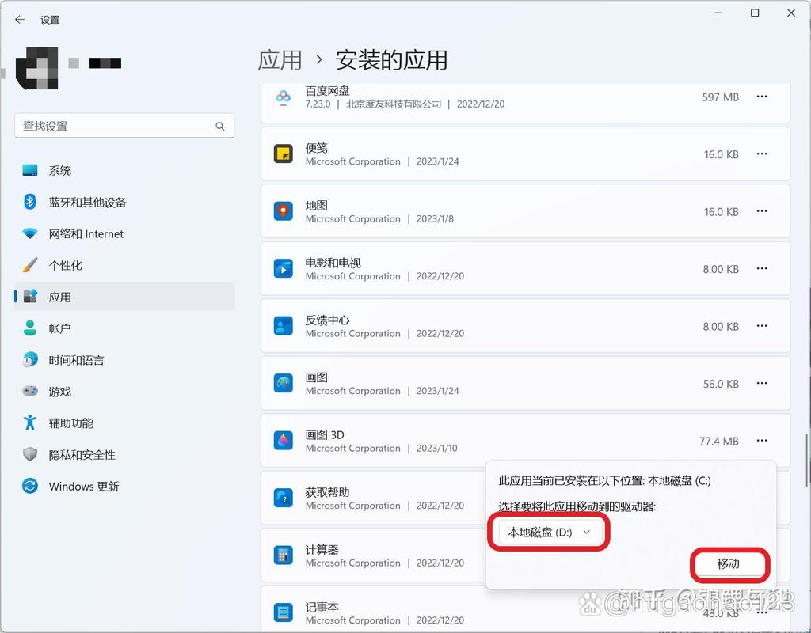Click the 百度网盘 app icon

click(x=283, y=97)
